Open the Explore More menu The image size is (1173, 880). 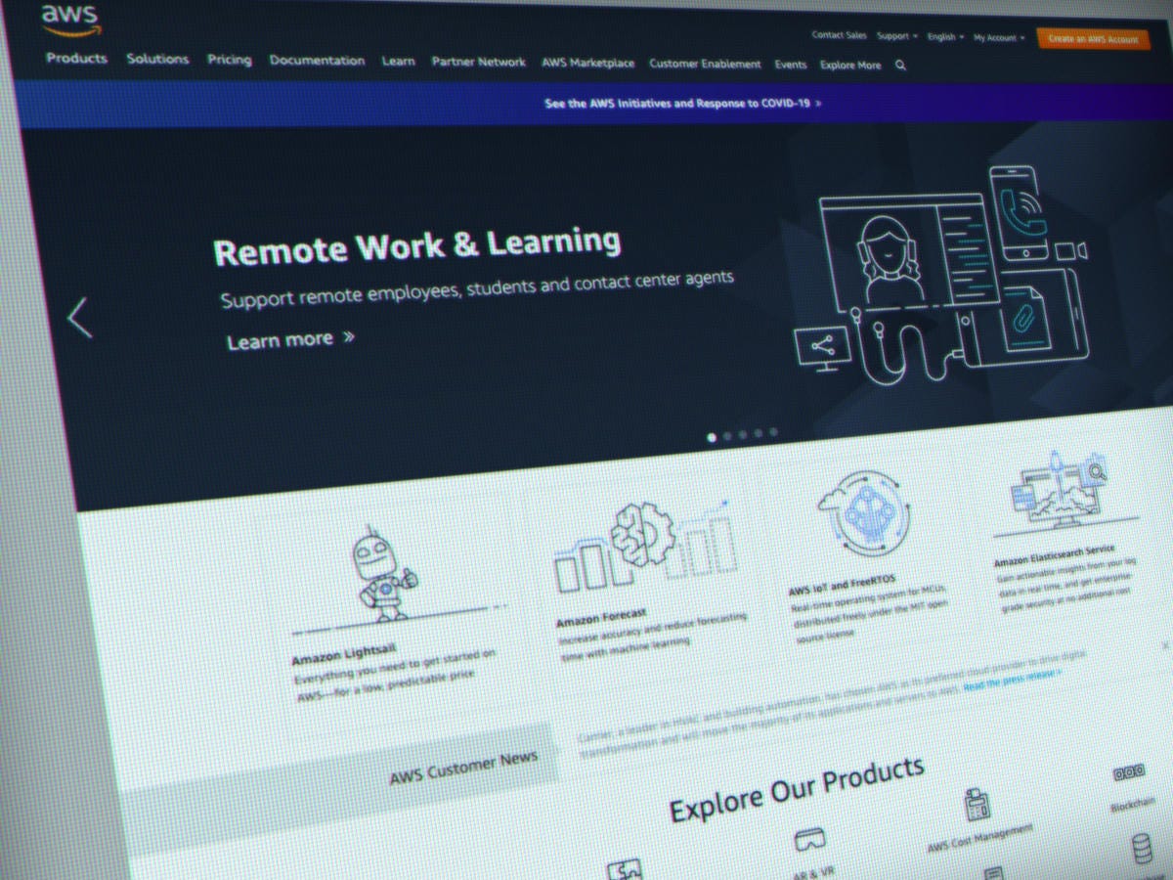[850, 66]
